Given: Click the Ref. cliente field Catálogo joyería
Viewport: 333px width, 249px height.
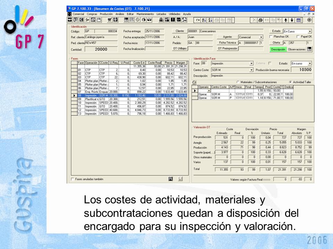Looking at the screenshot, I should (x=101, y=37).
